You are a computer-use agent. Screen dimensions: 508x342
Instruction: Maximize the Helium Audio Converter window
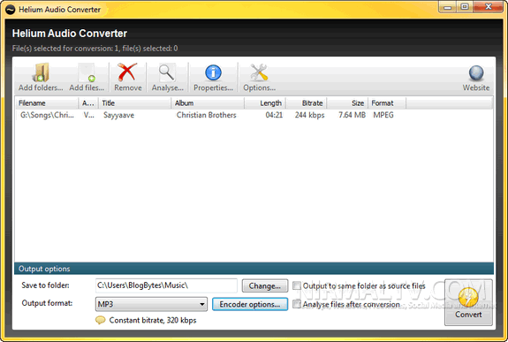coord(465,7)
